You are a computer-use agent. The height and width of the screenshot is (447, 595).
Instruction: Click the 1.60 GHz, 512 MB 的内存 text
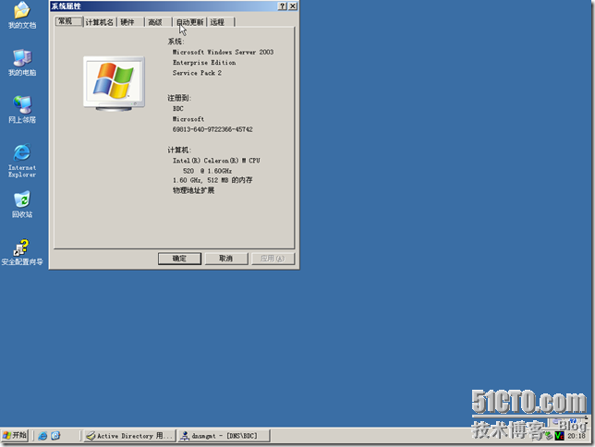pyautogui.click(x=212, y=180)
